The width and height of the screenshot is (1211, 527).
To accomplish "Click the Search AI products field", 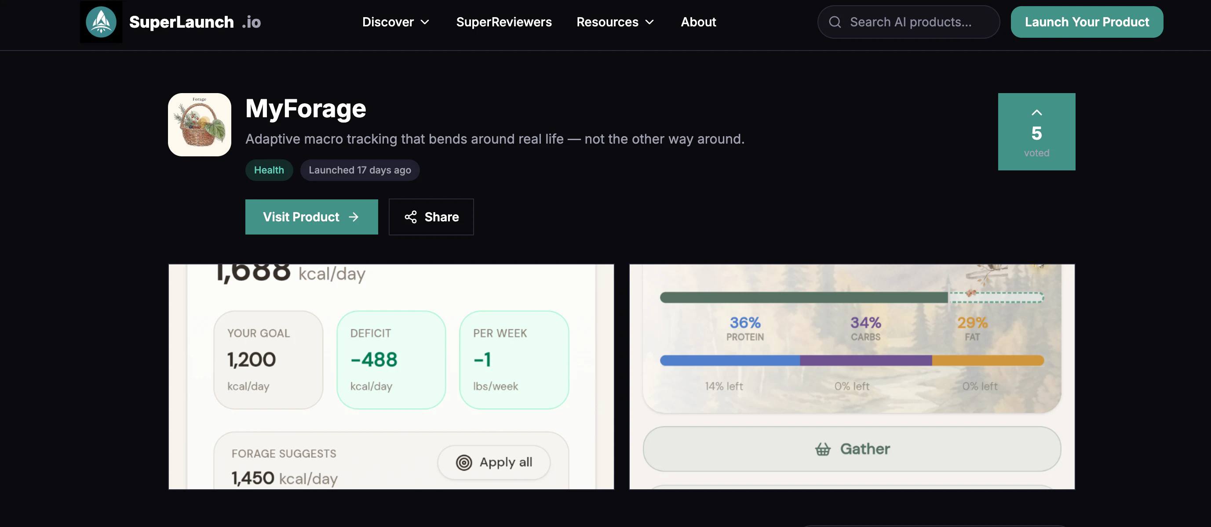I will [908, 22].
